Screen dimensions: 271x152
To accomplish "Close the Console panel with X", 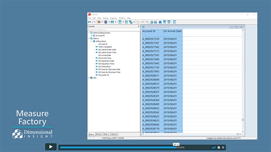I will pos(138,26).
